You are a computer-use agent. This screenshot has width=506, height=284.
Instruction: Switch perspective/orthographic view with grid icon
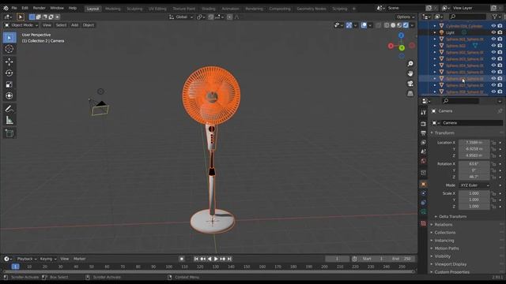[410, 94]
